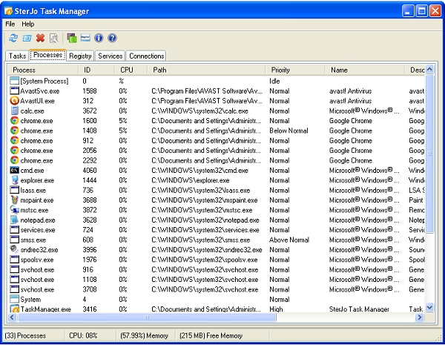Sort by the Priority column header
Viewport: 445px width, 345px height.
tap(280, 70)
